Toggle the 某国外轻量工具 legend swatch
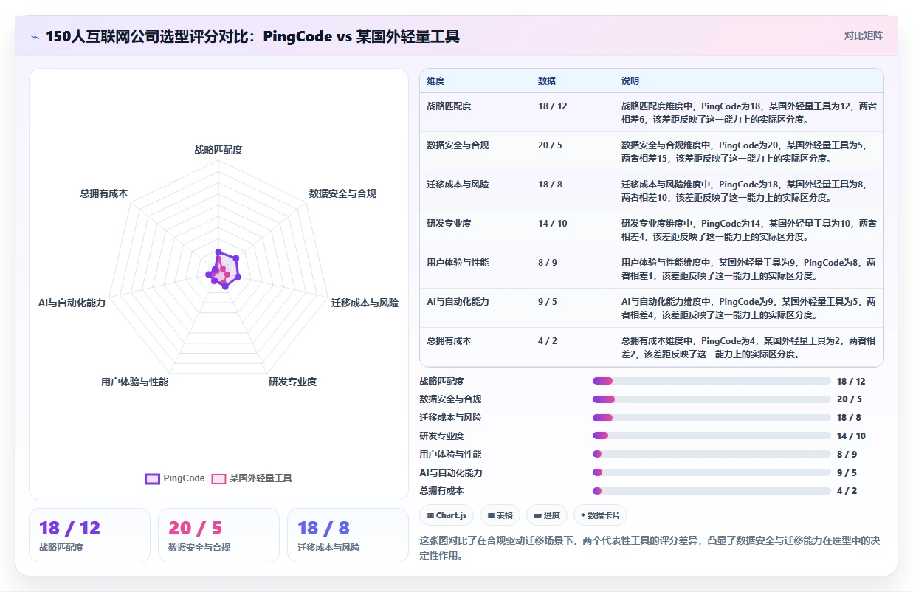 coord(218,478)
